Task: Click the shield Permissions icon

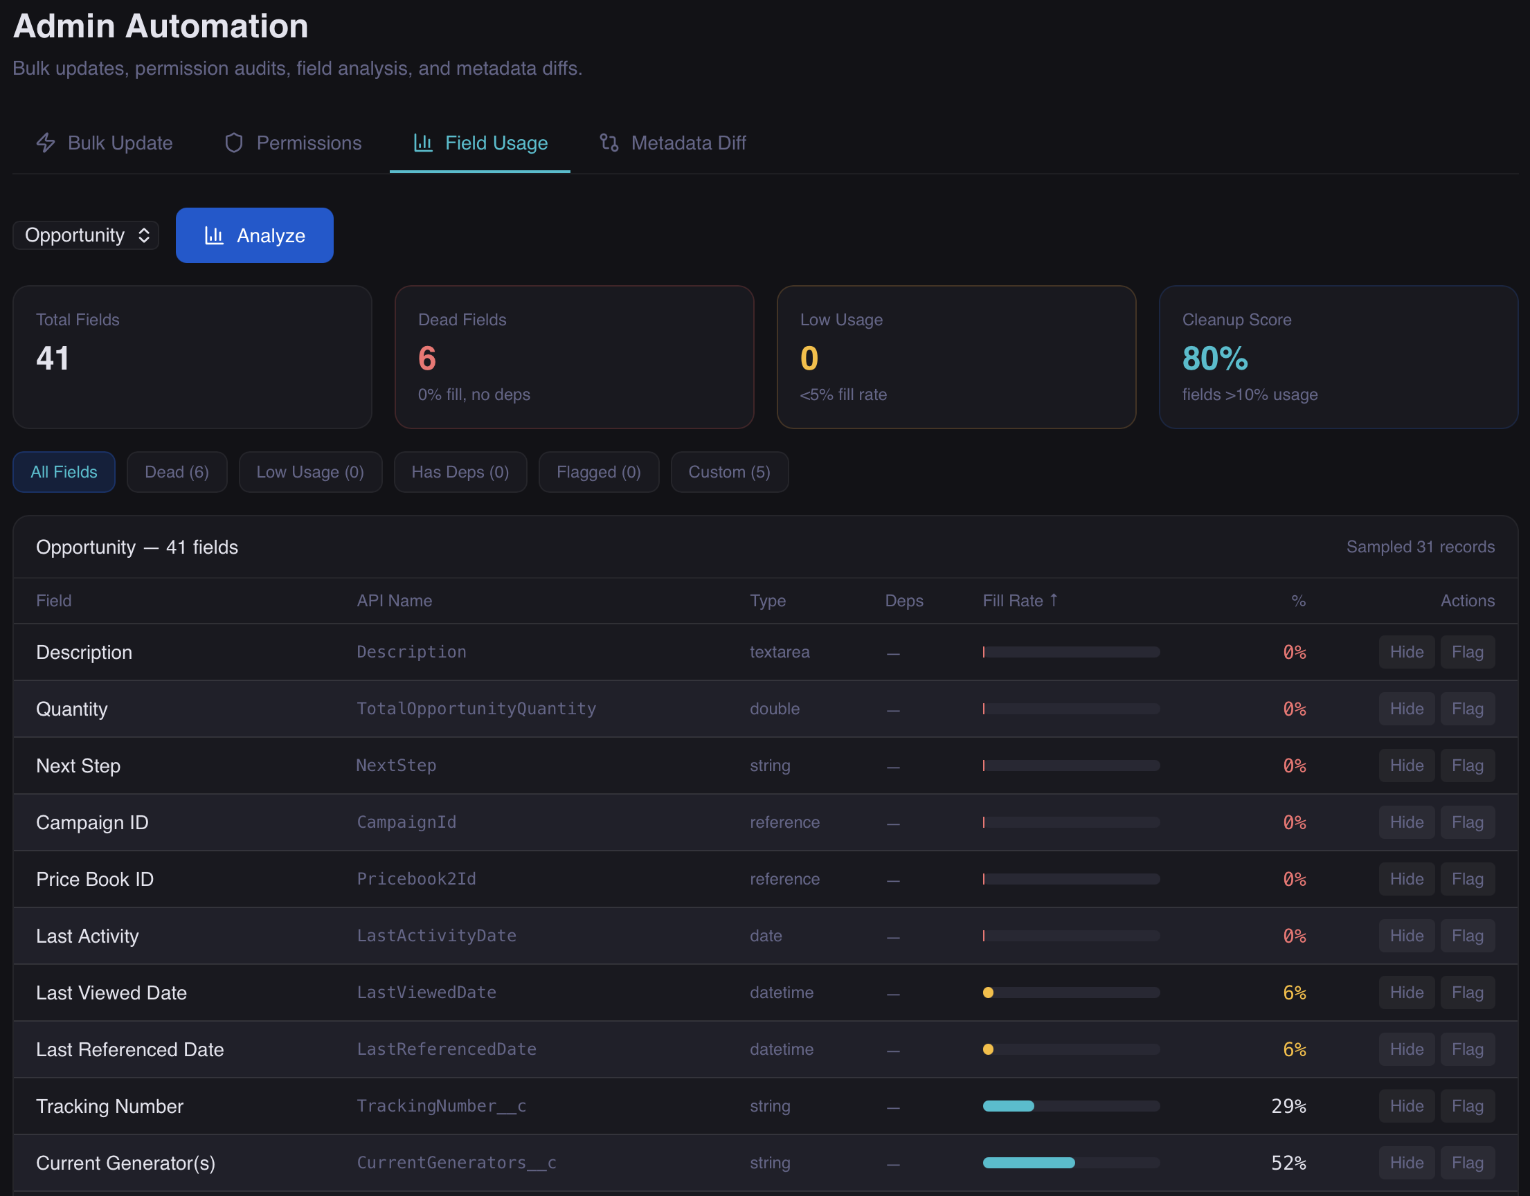Action: 233,143
